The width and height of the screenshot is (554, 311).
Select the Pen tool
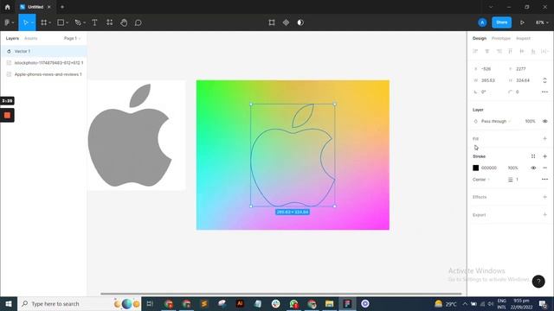tap(78, 22)
